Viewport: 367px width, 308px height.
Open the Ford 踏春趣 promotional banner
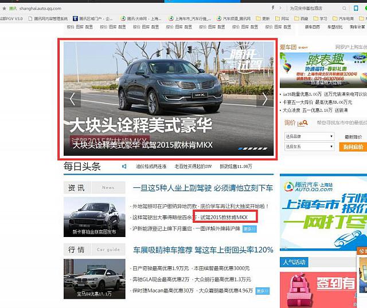pos(323,70)
